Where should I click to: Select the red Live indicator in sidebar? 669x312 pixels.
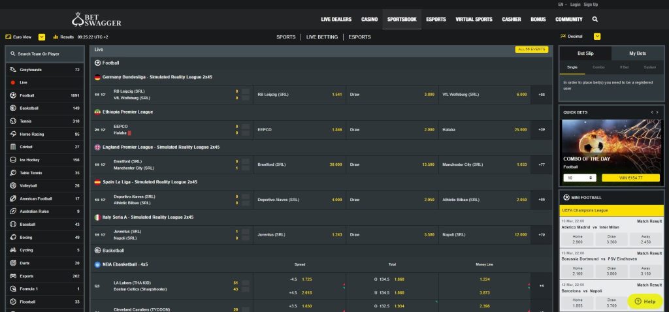coord(13,83)
